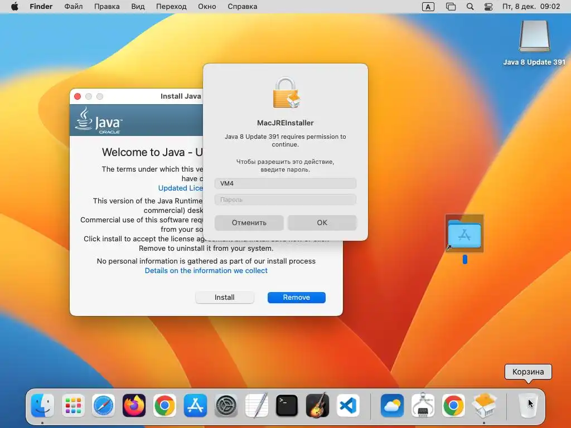
Task: Open the Файл menu
Action: pos(73,7)
